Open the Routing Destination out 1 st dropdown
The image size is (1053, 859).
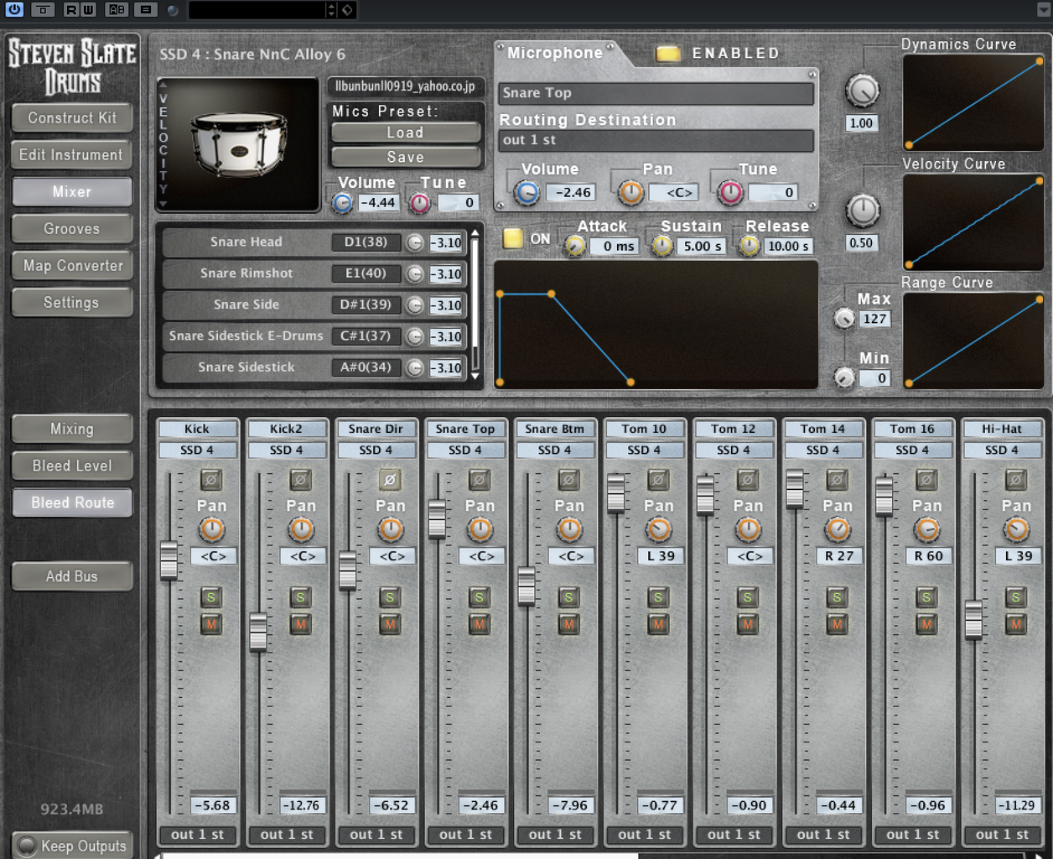point(656,140)
